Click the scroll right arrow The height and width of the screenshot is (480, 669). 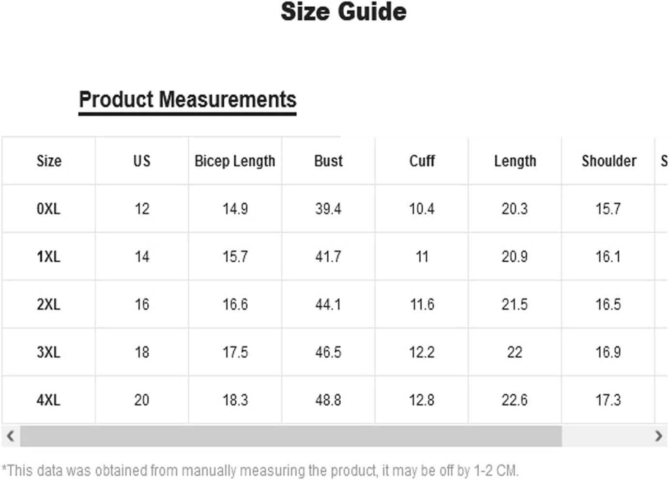tap(658, 436)
